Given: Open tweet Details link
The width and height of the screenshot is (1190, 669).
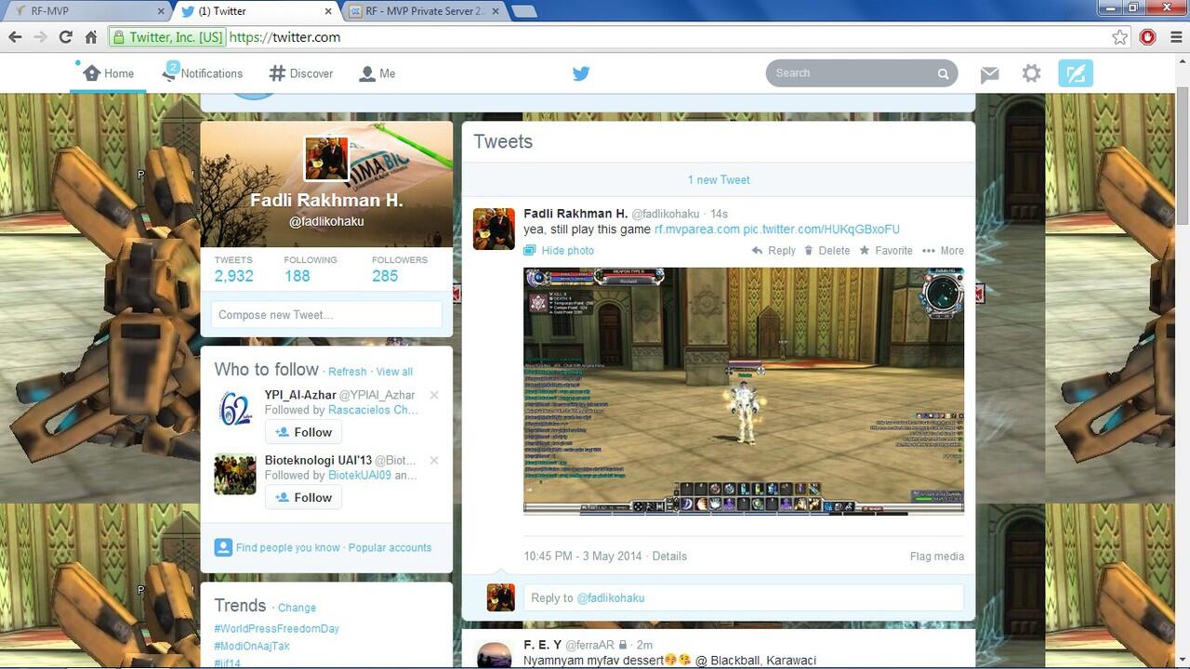Looking at the screenshot, I should (669, 557).
